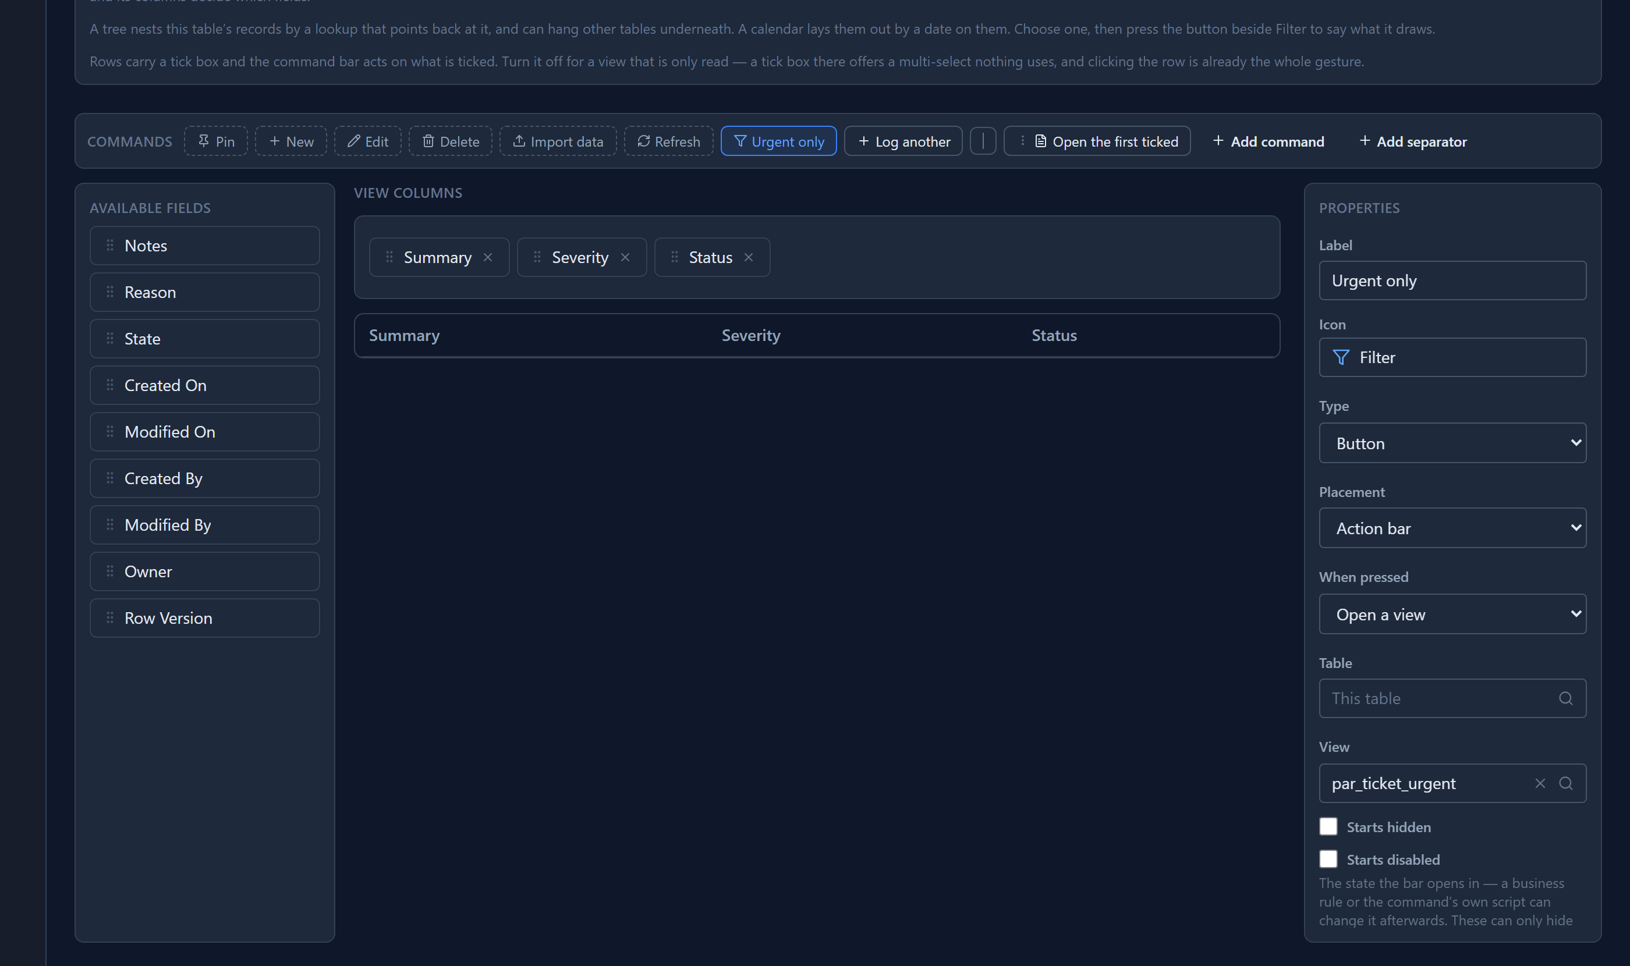The height and width of the screenshot is (966, 1630).
Task: Select the Open the first ticked command
Action: (1097, 141)
